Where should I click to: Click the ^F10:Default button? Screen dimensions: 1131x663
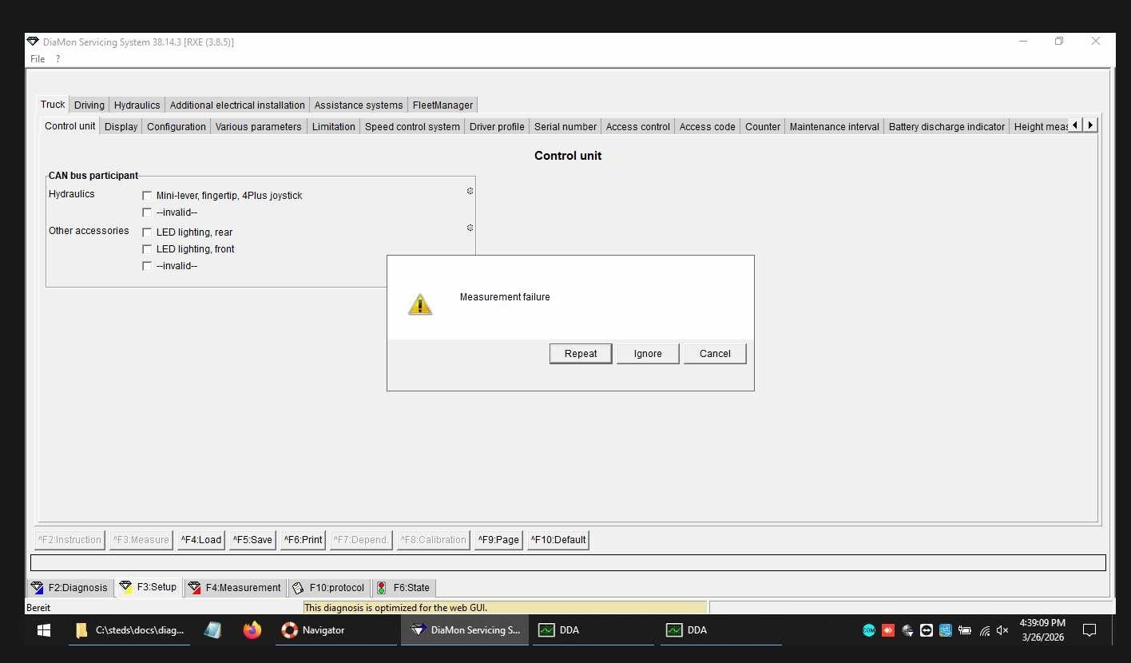pyautogui.click(x=558, y=540)
